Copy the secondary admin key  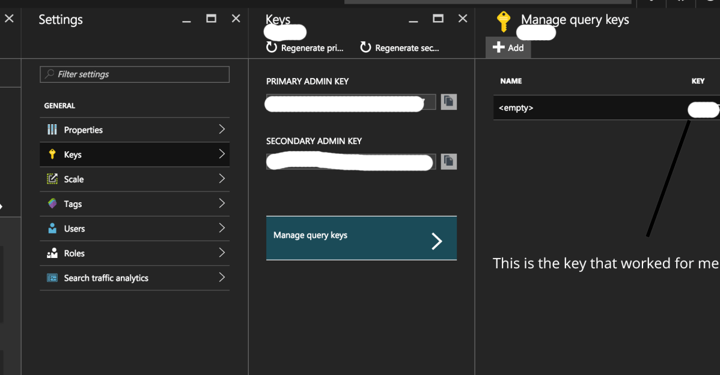pos(448,161)
